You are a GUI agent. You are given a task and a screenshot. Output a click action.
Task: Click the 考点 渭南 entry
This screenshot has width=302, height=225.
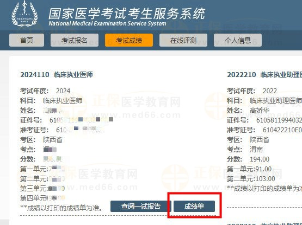coord(245,149)
